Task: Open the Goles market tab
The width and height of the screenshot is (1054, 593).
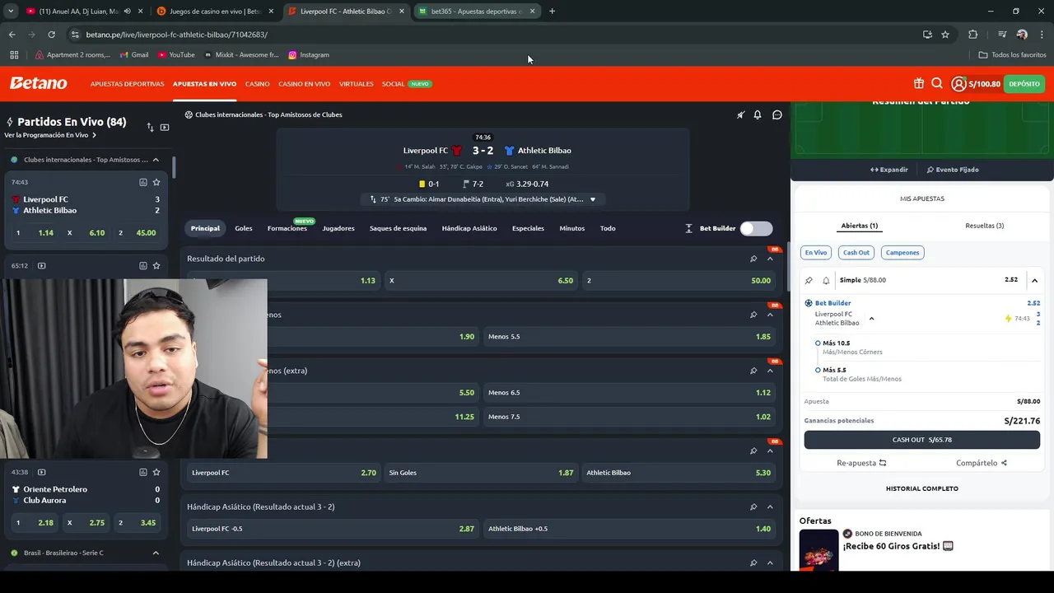Action: tap(244, 228)
